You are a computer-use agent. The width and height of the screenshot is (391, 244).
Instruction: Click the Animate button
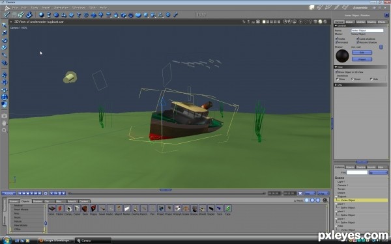tap(8, 193)
